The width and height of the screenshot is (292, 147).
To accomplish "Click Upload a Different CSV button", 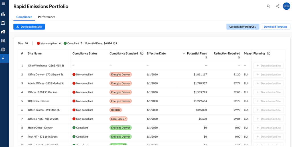I will [x=243, y=27].
